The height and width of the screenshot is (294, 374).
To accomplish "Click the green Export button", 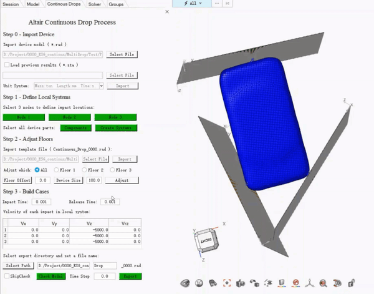I will pos(130,276).
